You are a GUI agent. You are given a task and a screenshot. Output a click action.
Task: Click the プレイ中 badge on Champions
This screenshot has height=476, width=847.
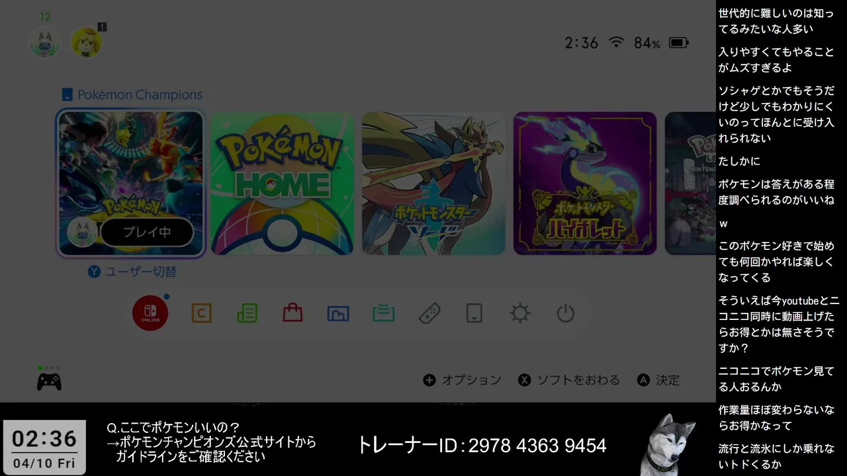click(147, 232)
